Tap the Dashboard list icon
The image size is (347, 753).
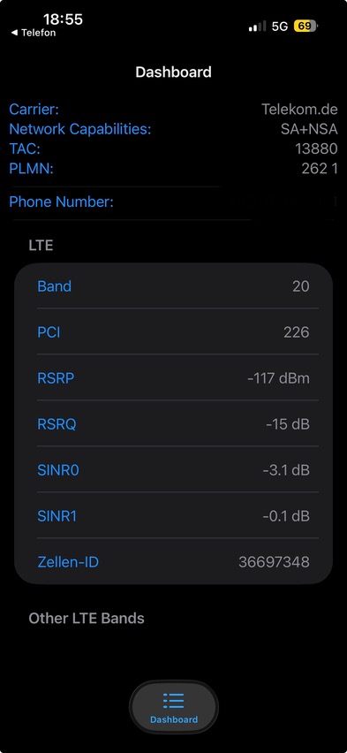tap(173, 701)
